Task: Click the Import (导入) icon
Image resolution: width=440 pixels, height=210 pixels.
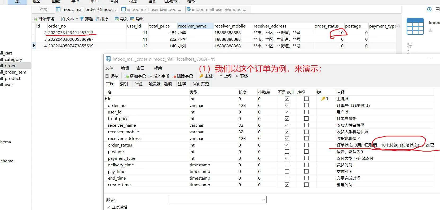Action: coord(117,19)
